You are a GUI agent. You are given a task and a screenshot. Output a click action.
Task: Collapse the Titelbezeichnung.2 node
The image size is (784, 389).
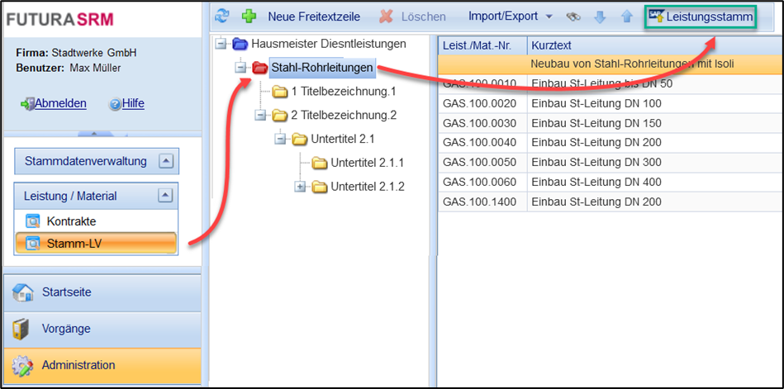260,115
